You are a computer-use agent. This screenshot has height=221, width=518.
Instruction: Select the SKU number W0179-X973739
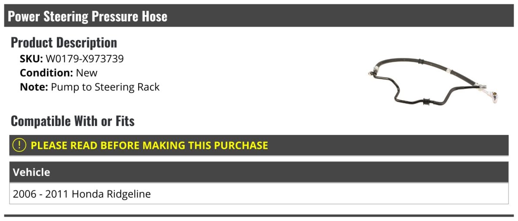[85, 59]
